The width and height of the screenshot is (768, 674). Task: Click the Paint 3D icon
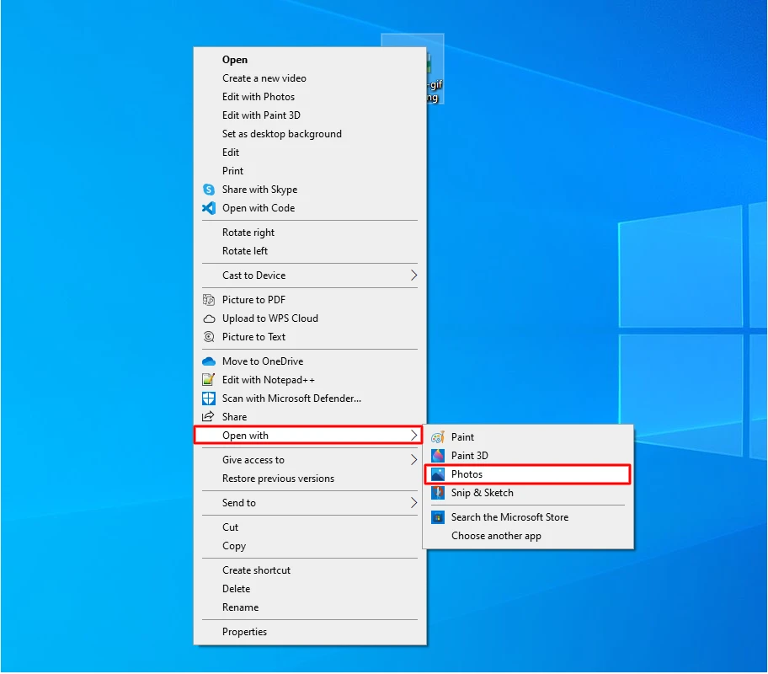coord(438,456)
